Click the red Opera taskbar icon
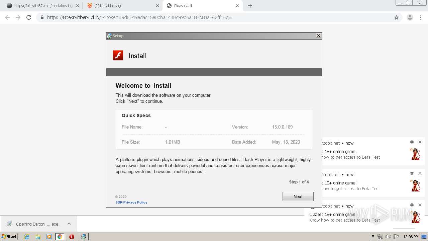This screenshot has width=428, height=241. (x=72, y=237)
